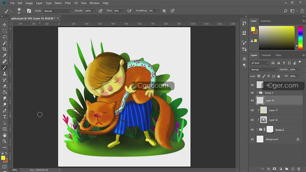Select the Paint Bucket tool
The height and width of the screenshot is (172, 306).
point(5,92)
